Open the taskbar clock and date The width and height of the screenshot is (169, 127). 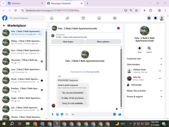click(155, 124)
